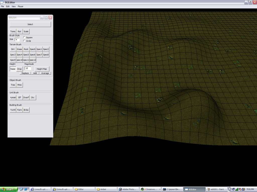Choose the Circle brush style option
The height and width of the screenshot is (192, 257).
pos(24,41)
